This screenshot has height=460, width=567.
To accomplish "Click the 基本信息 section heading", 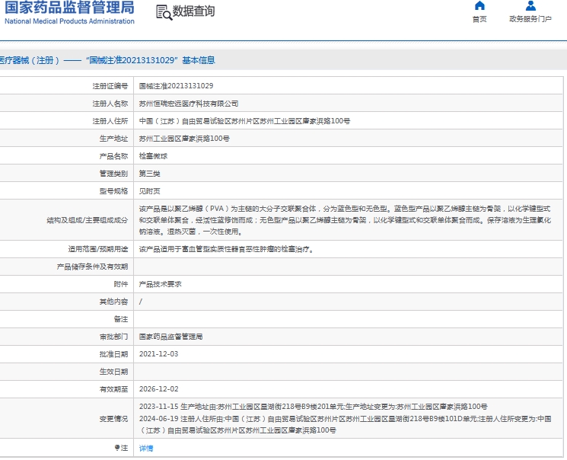I will (x=199, y=60).
